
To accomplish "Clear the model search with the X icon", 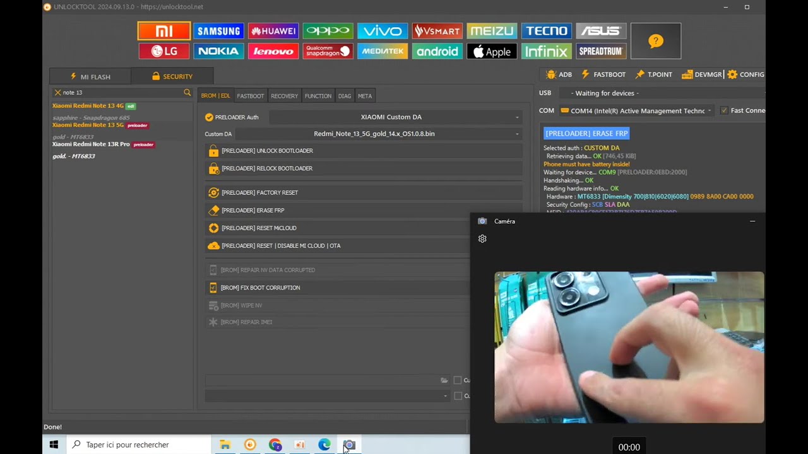I will click(x=57, y=93).
